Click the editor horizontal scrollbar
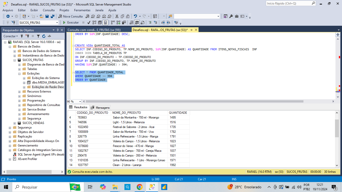Image resolution: width=342 pixels, height=192 pixels. click(194, 101)
